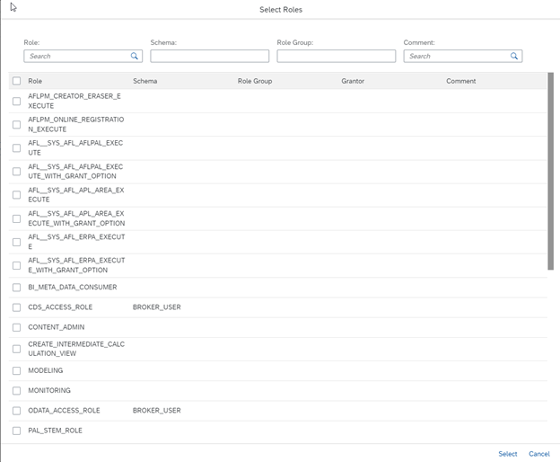Click BROKER_USER schema in CDS_ACCESS_ROLE row

click(157, 307)
